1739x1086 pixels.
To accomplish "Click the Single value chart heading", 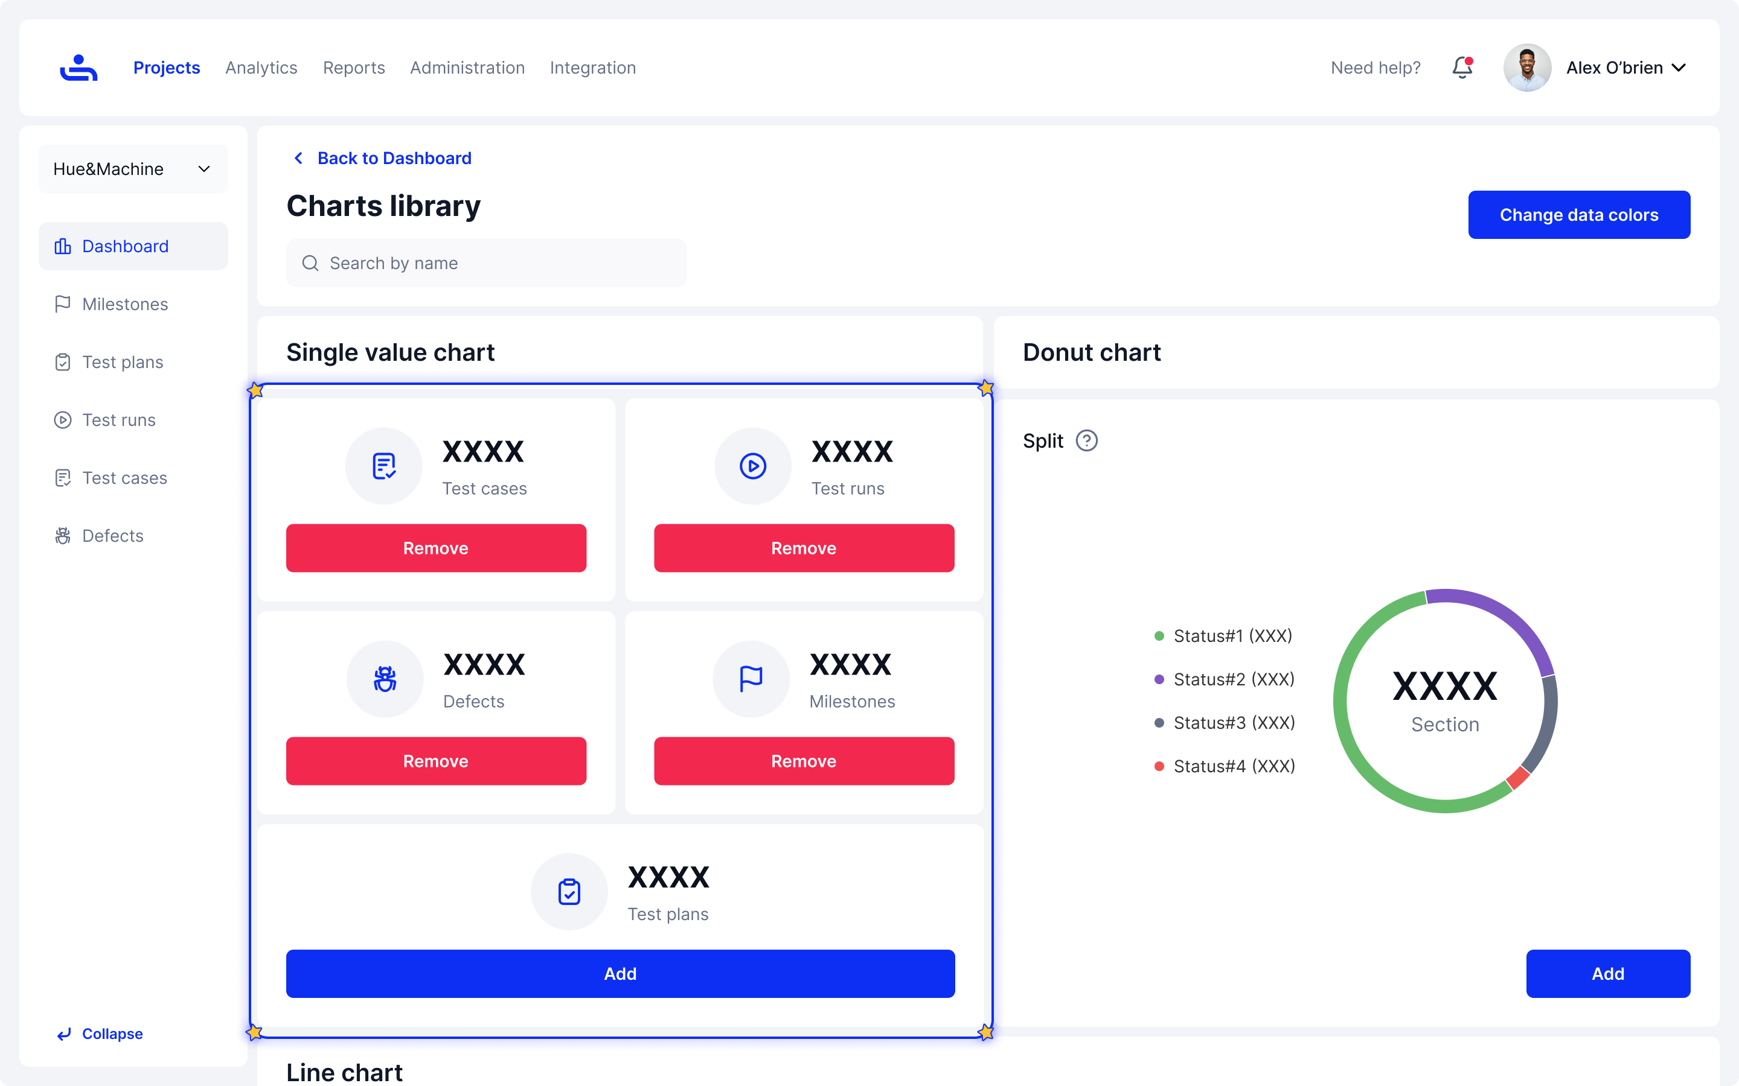I will (x=390, y=353).
